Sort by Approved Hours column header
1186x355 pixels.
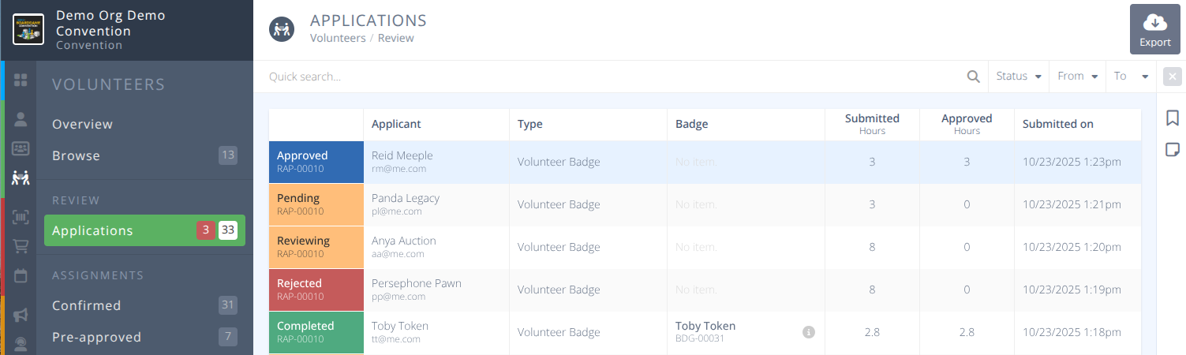click(x=967, y=124)
